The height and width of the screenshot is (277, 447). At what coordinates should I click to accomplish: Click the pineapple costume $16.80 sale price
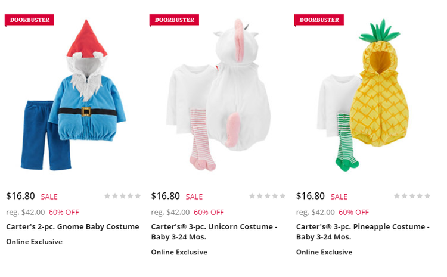(311, 196)
